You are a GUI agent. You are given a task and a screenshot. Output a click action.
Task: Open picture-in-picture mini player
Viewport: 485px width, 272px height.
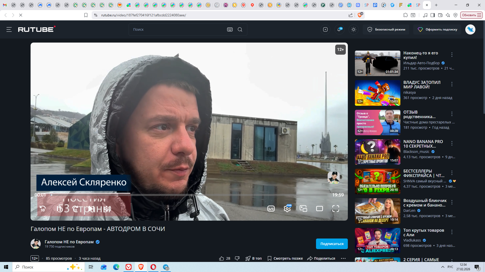coord(303,209)
